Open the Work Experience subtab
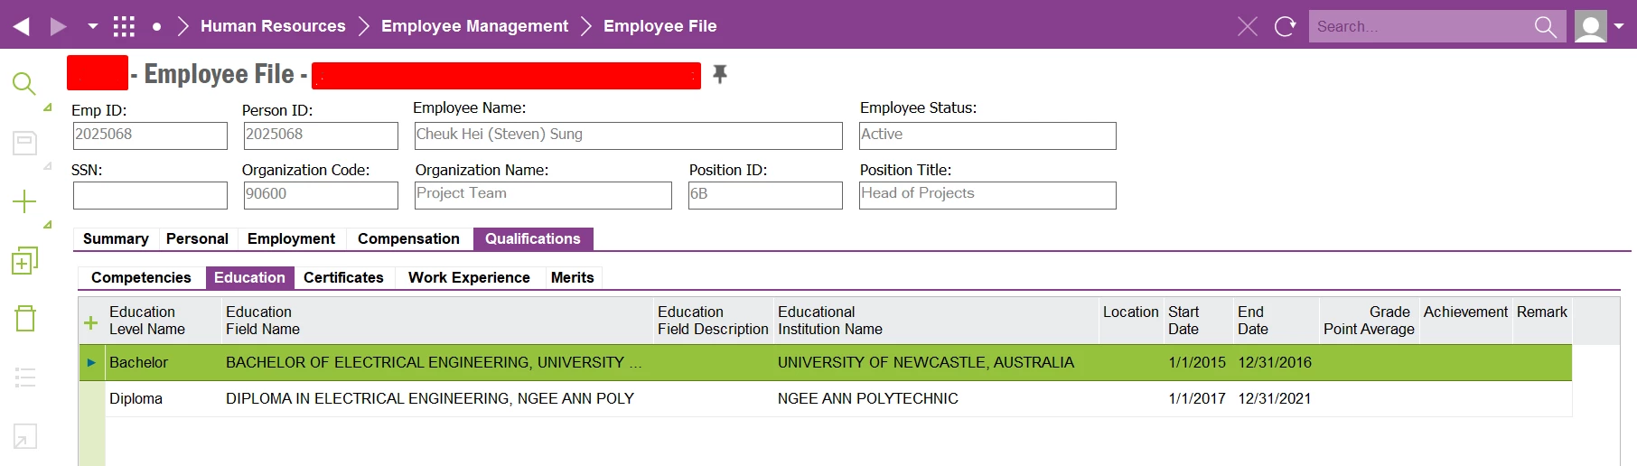1637x466 pixels. (x=469, y=277)
